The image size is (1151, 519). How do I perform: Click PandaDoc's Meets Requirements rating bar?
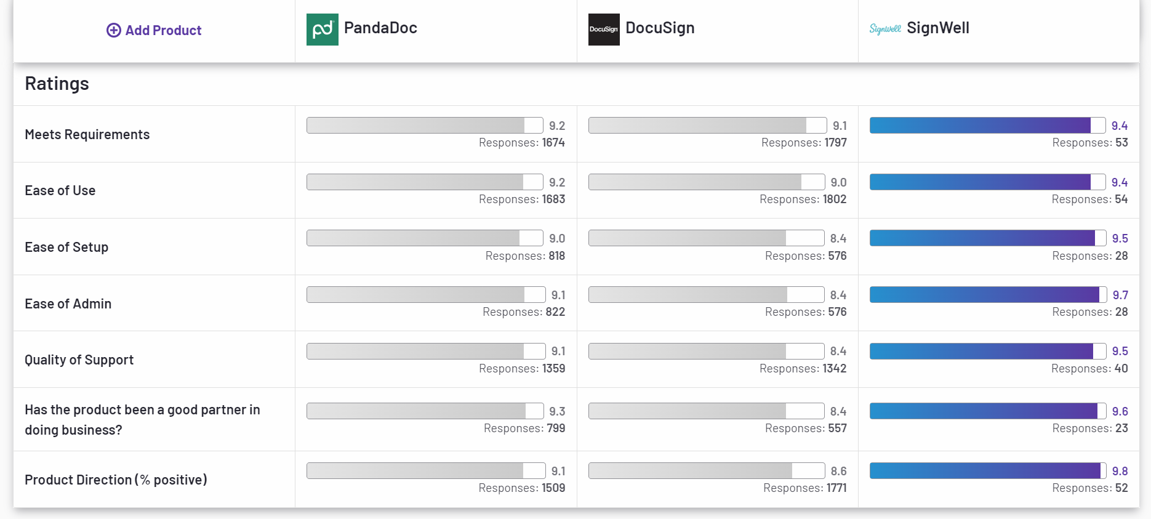coord(425,126)
